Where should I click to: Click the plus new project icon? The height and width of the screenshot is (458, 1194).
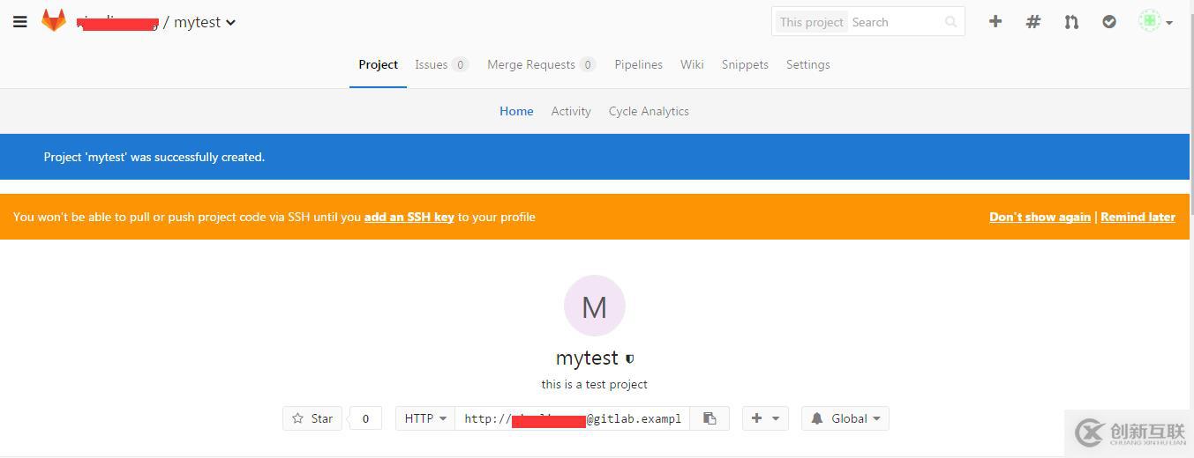tap(995, 22)
